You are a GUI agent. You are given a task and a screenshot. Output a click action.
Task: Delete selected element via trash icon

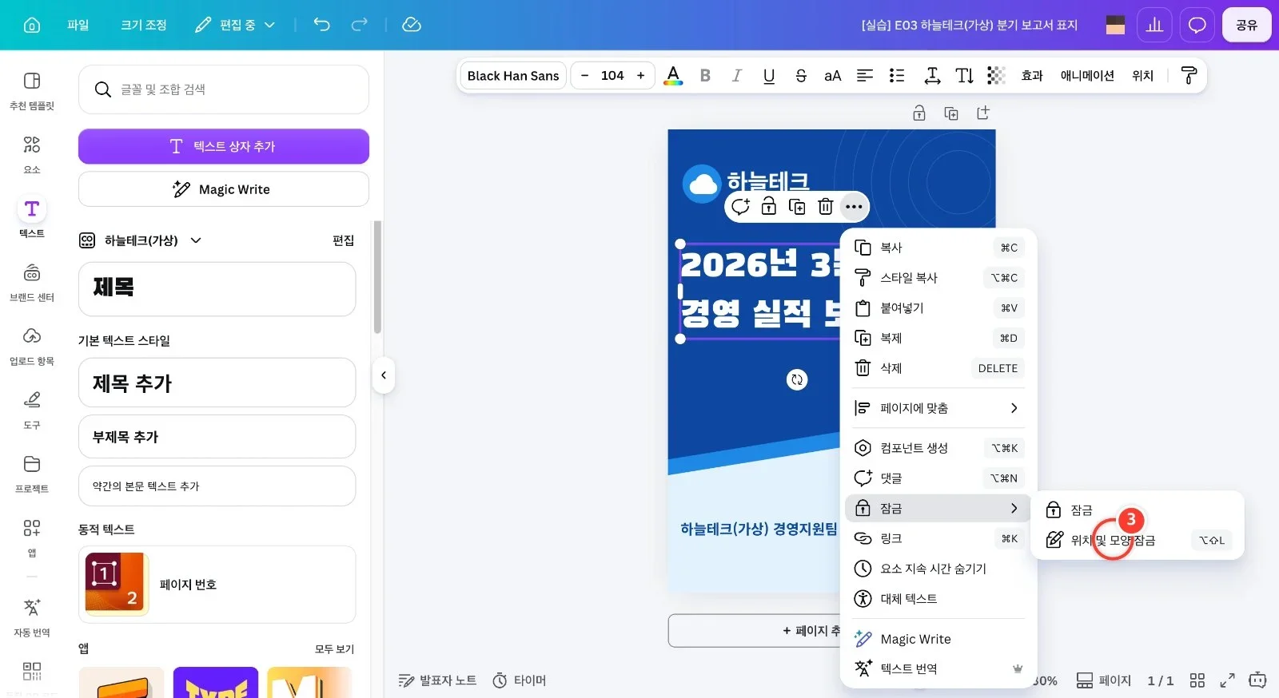[x=826, y=207]
